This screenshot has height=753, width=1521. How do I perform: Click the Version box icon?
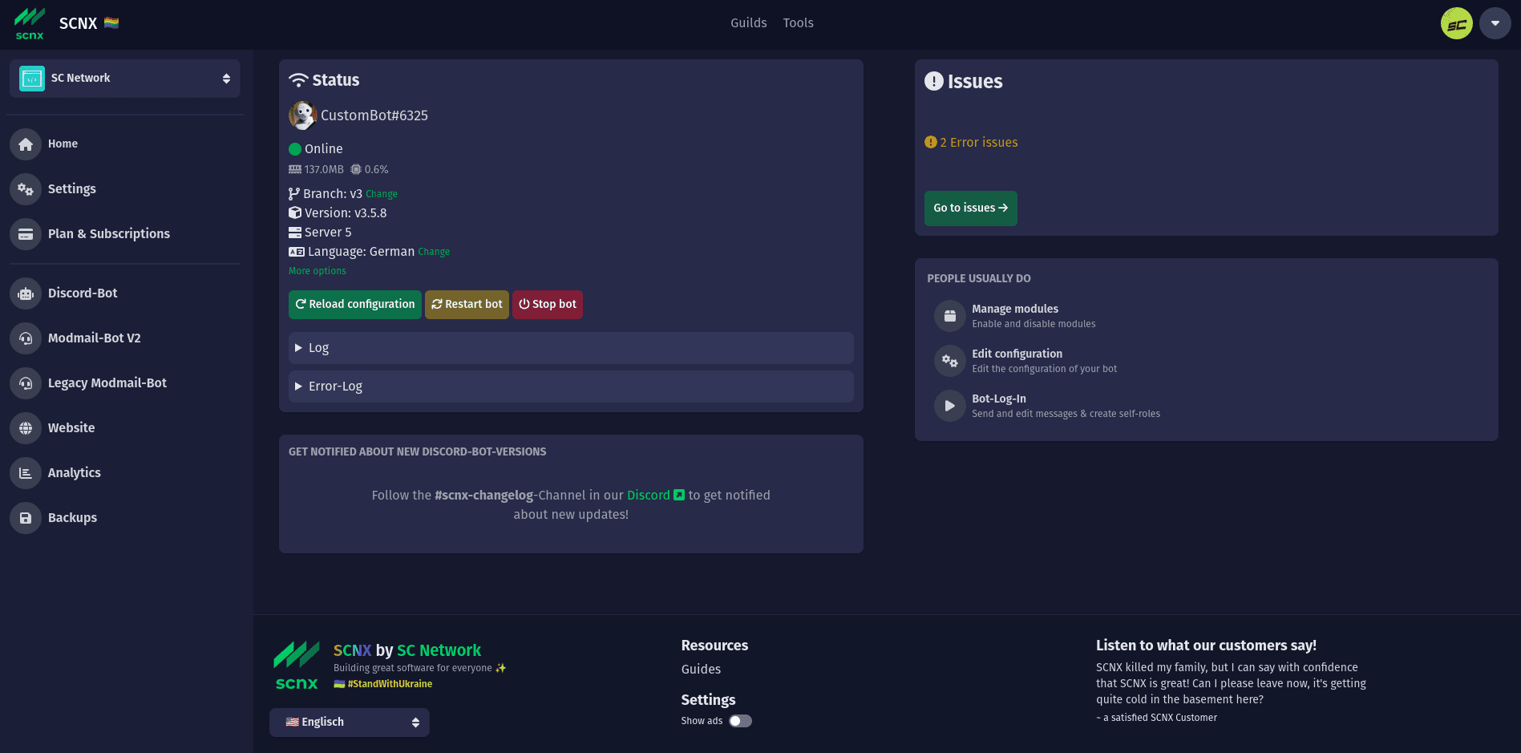coord(295,213)
